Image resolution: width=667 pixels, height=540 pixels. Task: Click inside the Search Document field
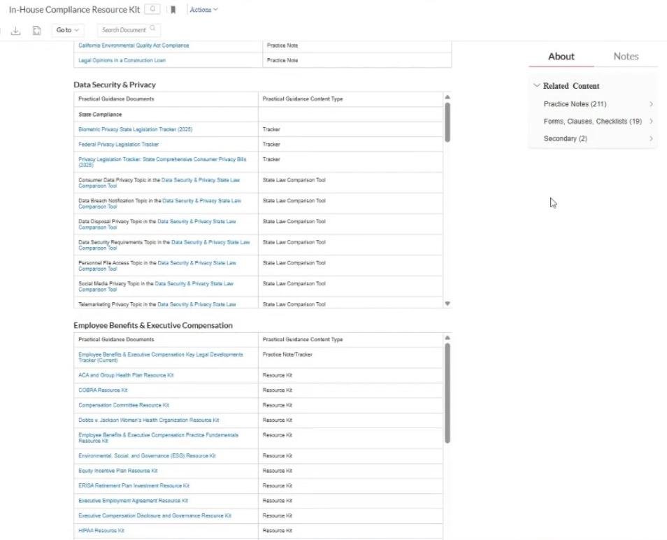[x=123, y=30]
